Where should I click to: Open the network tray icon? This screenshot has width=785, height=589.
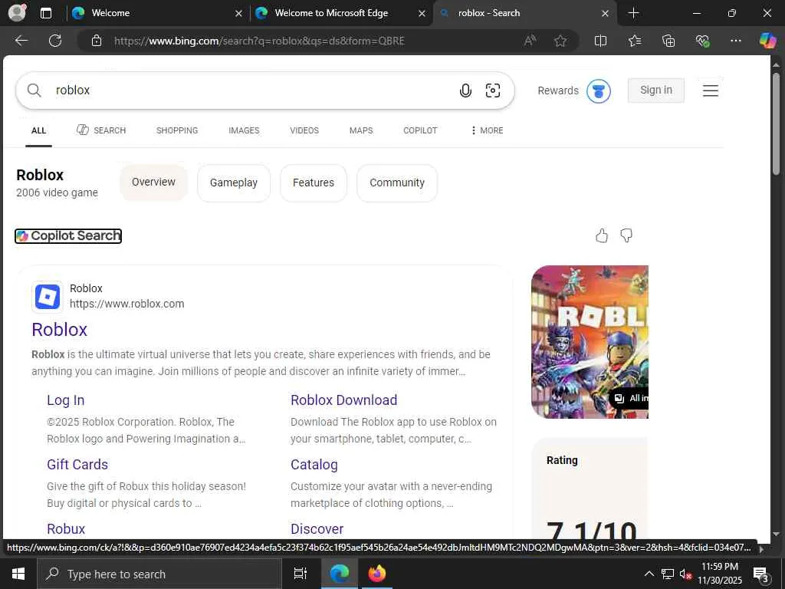coord(668,574)
